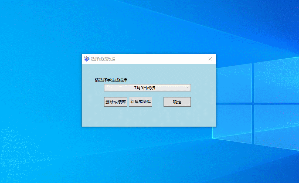This screenshot has width=299, height=183.
Task: Click the 请选择学生成绩库 label
Action: tap(111, 80)
